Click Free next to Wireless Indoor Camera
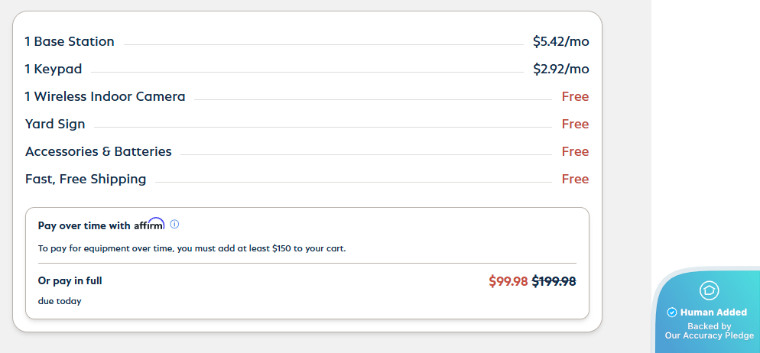 (x=575, y=97)
